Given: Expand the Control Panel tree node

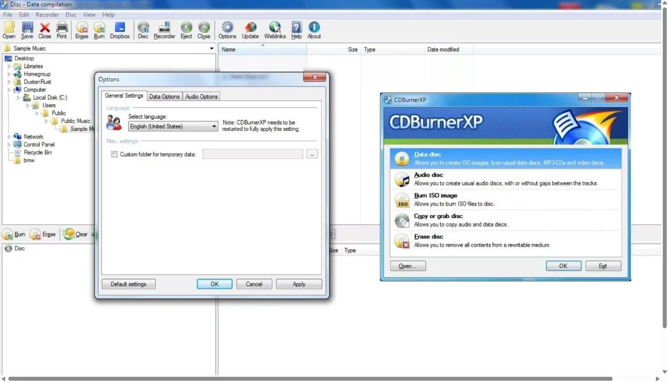Looking at the screenshot, I should [9, 145].
